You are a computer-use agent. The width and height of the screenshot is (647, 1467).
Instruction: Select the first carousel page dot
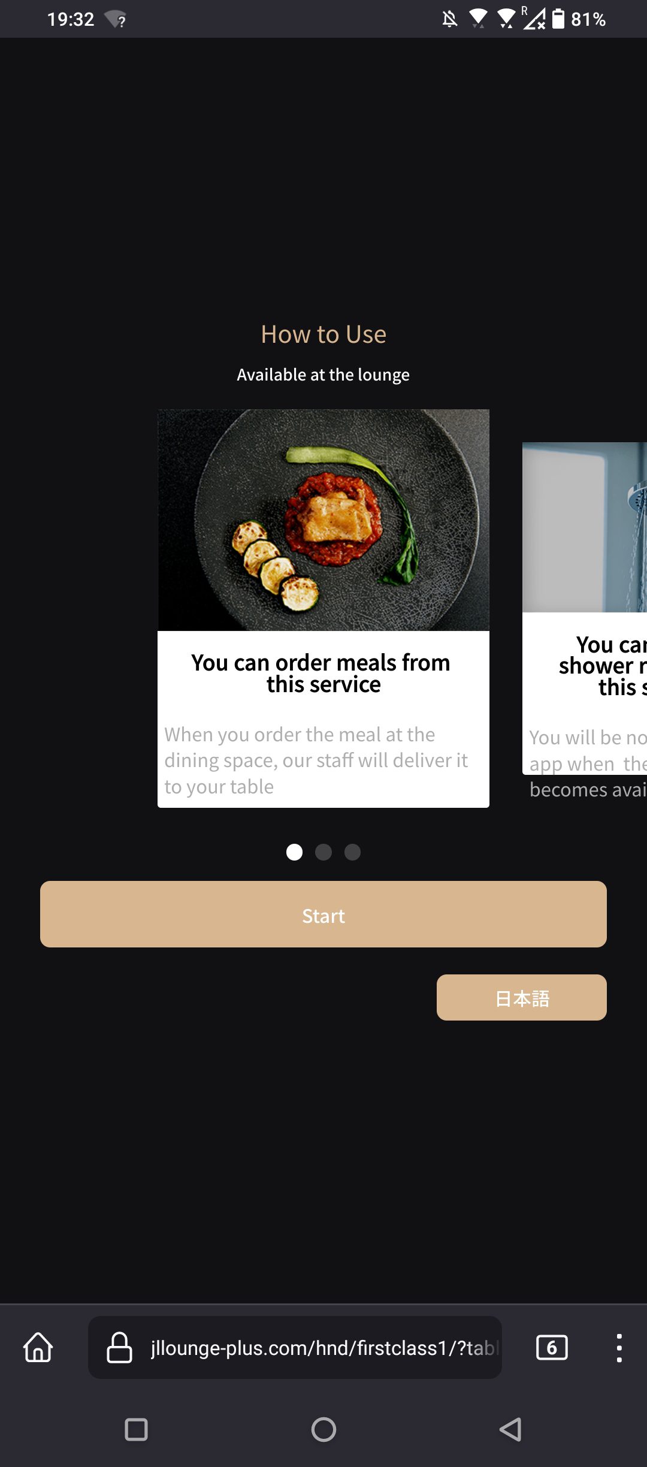click(294, 852)
